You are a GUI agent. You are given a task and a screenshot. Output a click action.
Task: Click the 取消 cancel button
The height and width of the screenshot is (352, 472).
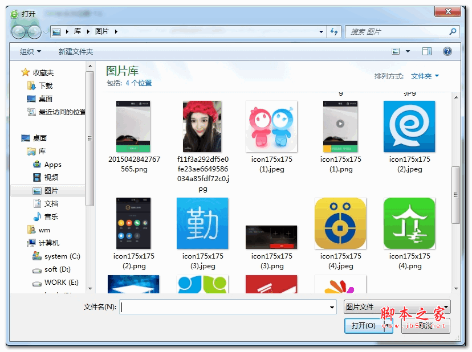(x=426, y=326)
